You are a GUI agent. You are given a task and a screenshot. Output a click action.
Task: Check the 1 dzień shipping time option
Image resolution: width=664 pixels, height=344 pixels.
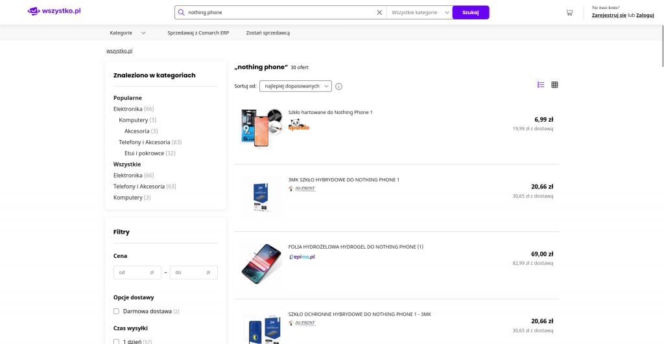click(x=117, y=341)
